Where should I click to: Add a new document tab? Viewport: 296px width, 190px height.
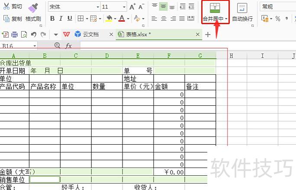pyautogui.click(x=208, y=35)
